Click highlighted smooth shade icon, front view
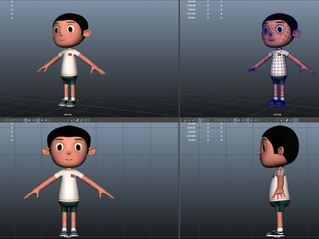Screen dimensions: 319x239 tap(25, 120)
